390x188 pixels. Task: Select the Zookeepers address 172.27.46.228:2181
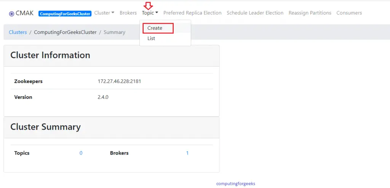coord(119,81)
